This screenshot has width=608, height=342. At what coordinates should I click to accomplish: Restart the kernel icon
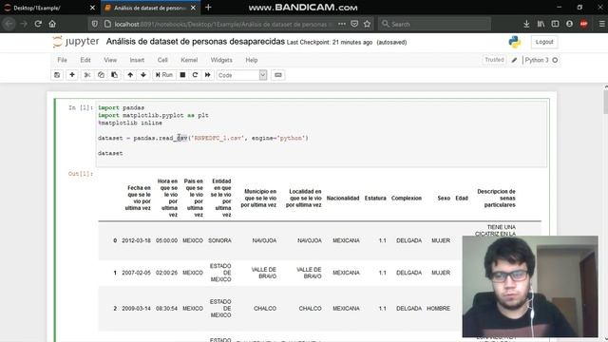click(195, 75)
